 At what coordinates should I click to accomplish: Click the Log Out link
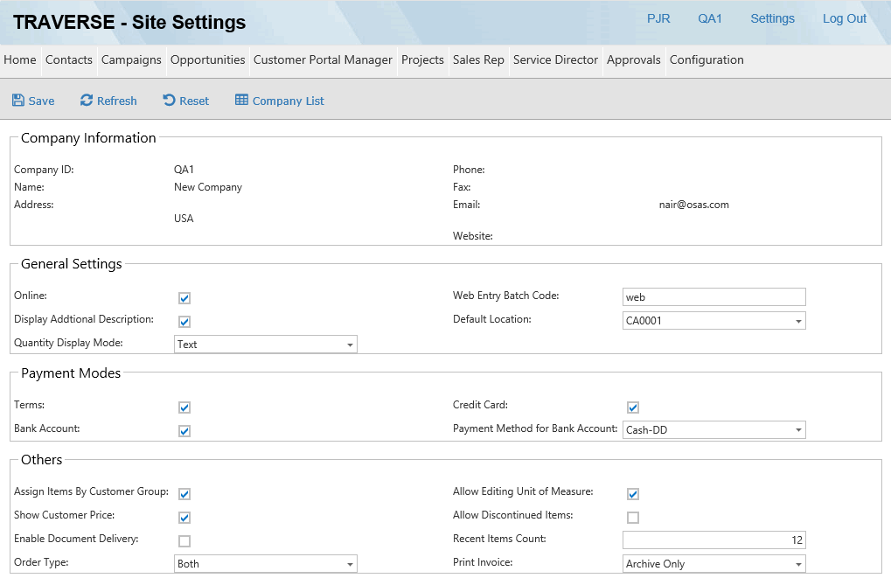[x=844, y=18]
